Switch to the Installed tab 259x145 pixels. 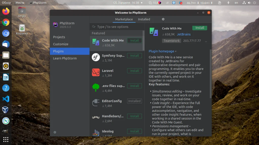(144, 19)
